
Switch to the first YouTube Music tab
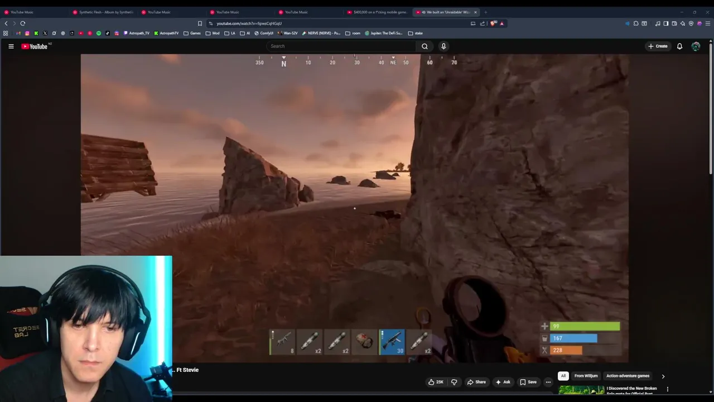33,12
